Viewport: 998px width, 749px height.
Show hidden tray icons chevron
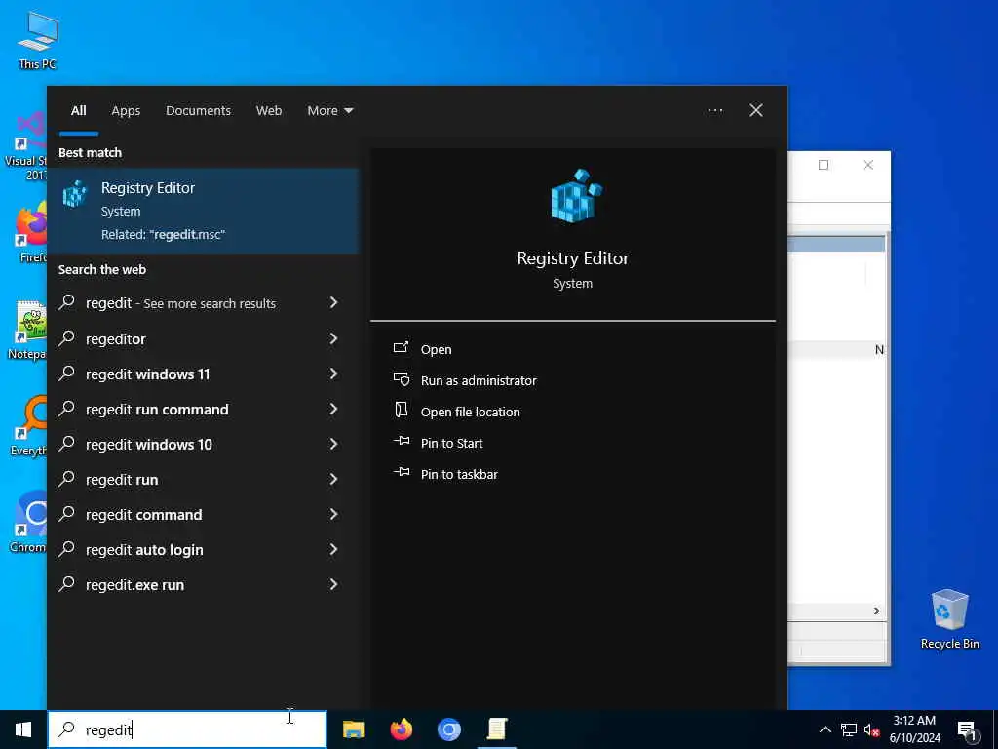tap(825, 729)
